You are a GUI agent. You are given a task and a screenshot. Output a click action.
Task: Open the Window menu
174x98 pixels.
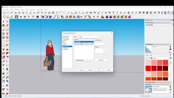coord(32,10)
